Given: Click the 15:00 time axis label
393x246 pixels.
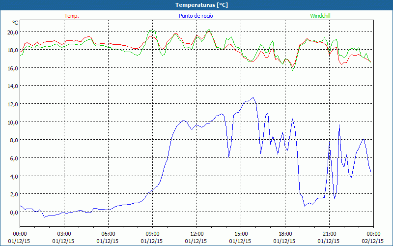Looking at the screenshot, I should click(x=241, y=234).
